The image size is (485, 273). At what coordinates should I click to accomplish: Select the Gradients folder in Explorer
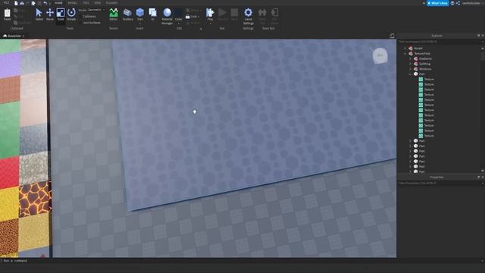pos(425,58)
